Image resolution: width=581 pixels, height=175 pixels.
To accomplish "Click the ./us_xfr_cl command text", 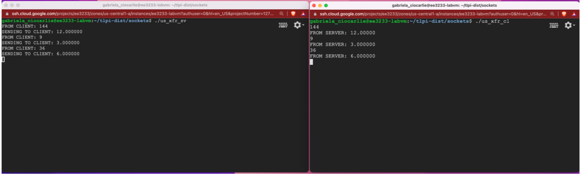I will pyautogui.click(x=492, y=21).
